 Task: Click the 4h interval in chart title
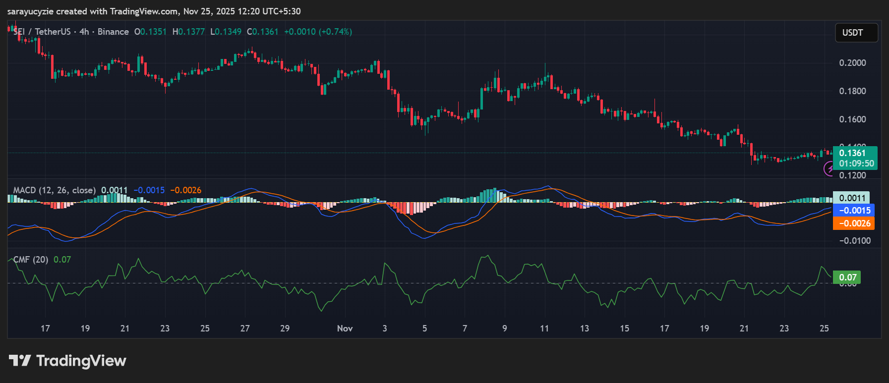pyautogui.click(x=84, y=32)
